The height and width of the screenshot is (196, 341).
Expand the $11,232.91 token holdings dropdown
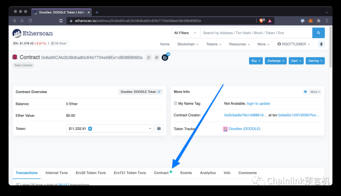click(x=110, y=129)
